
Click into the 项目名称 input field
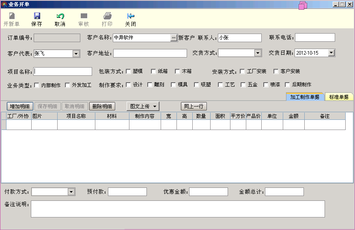click(x=63, y=72)
